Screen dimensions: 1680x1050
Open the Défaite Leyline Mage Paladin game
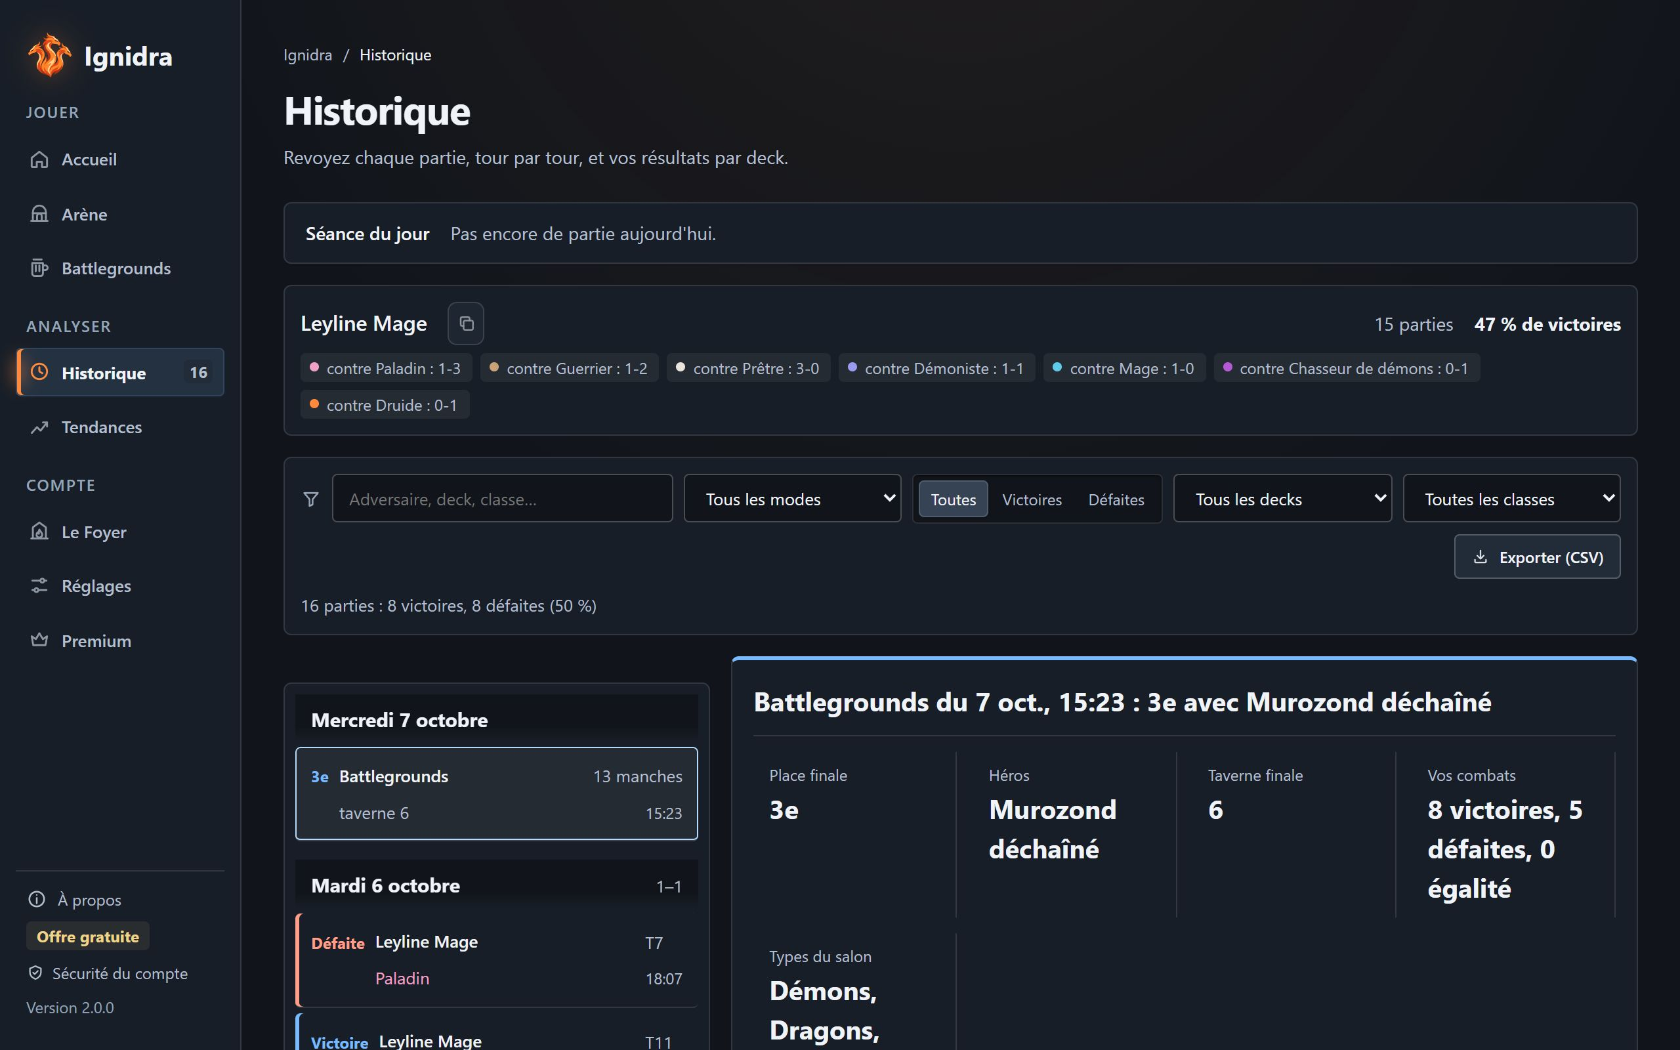[x=496, y=959]
